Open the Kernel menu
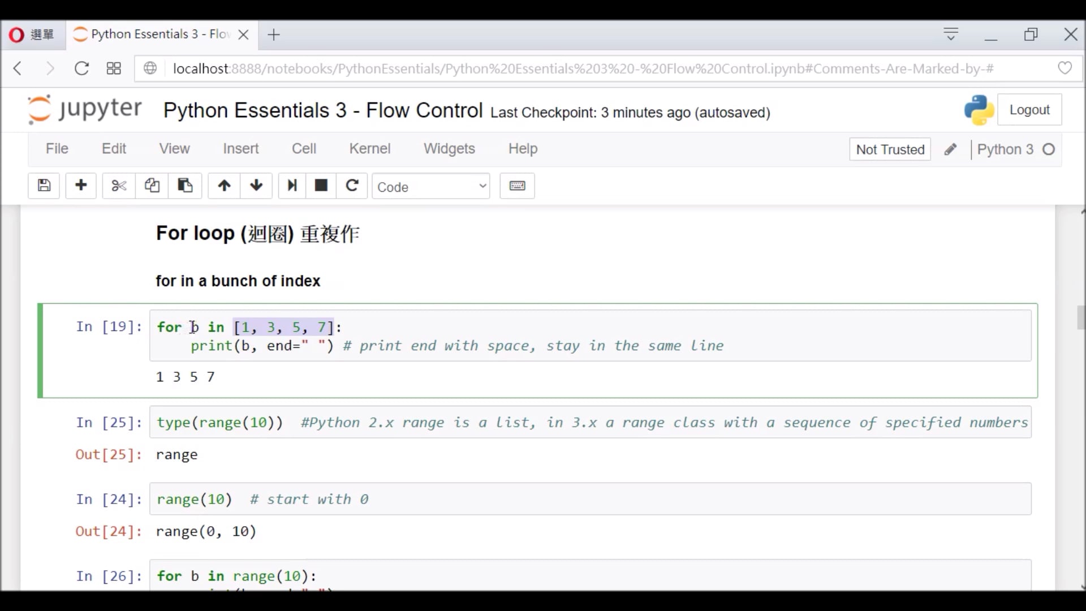 click(369, 148)
